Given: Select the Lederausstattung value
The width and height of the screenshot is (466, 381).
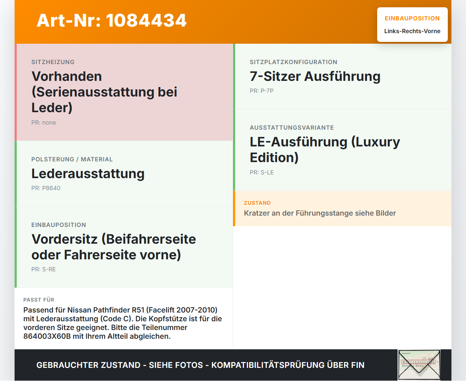Looking at the screenshot, I should pyautogui.click(x=88, y=174).
